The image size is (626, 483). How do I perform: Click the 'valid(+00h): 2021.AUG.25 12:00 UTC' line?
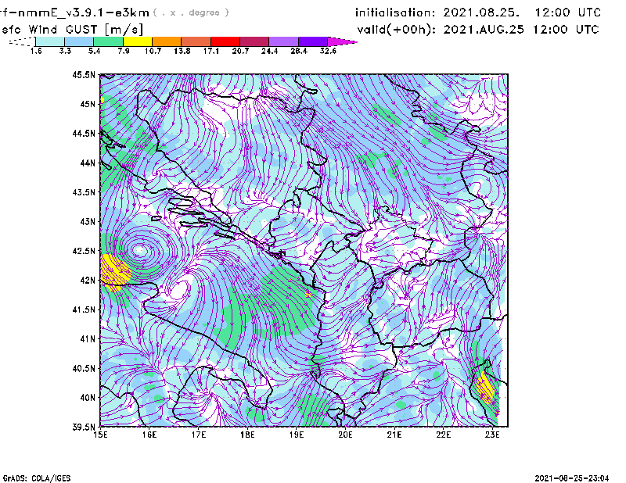pyautogui.click(x=478, y=30)
